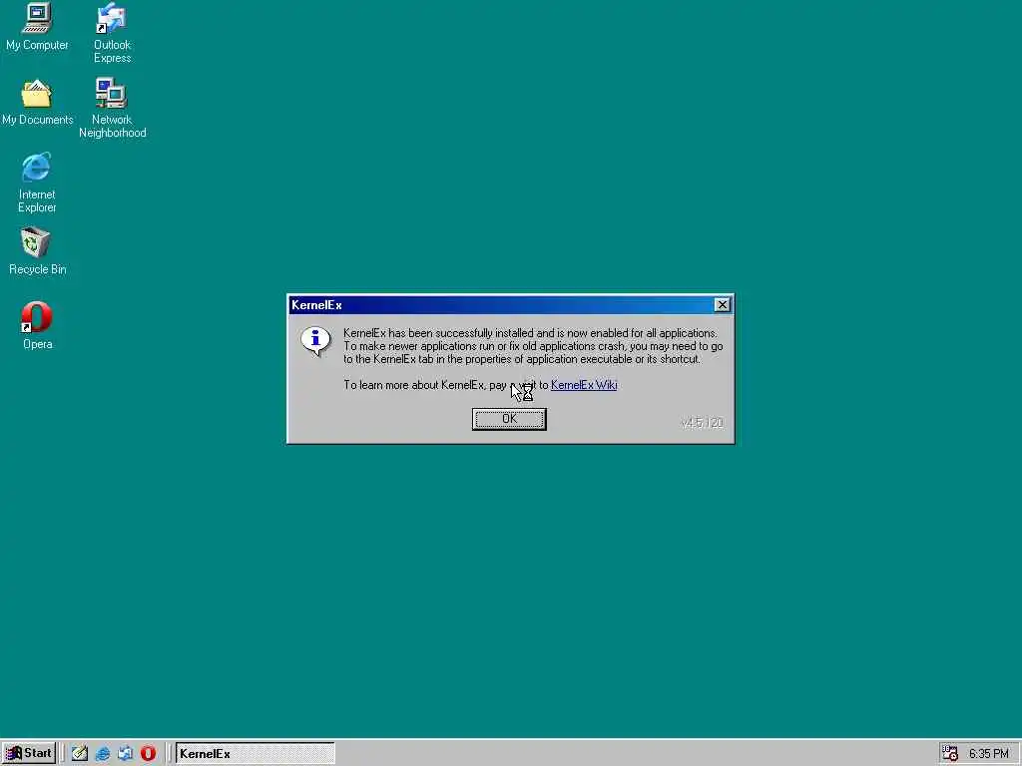Open My Computer desktop icon
Viewport: 1022px width, 766px height.
tap(37, 27)
